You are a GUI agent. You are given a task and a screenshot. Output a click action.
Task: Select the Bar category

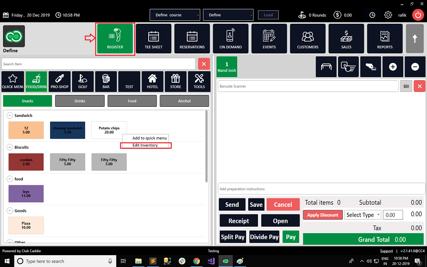pos(106,81)
